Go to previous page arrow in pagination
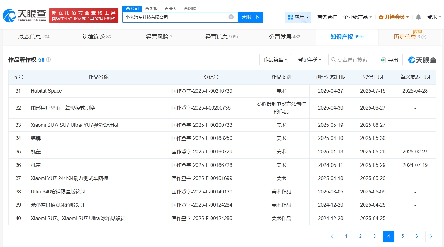Screen dimensions: 444x247 pos(332,236)
